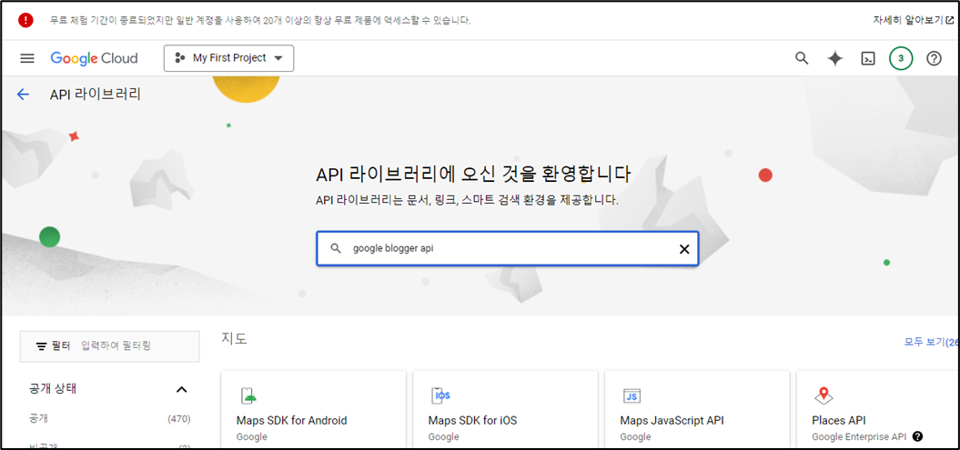Open the My First Project selector
Image resolution: width=960 pixels, height=450 pixels.
(228, 58)
